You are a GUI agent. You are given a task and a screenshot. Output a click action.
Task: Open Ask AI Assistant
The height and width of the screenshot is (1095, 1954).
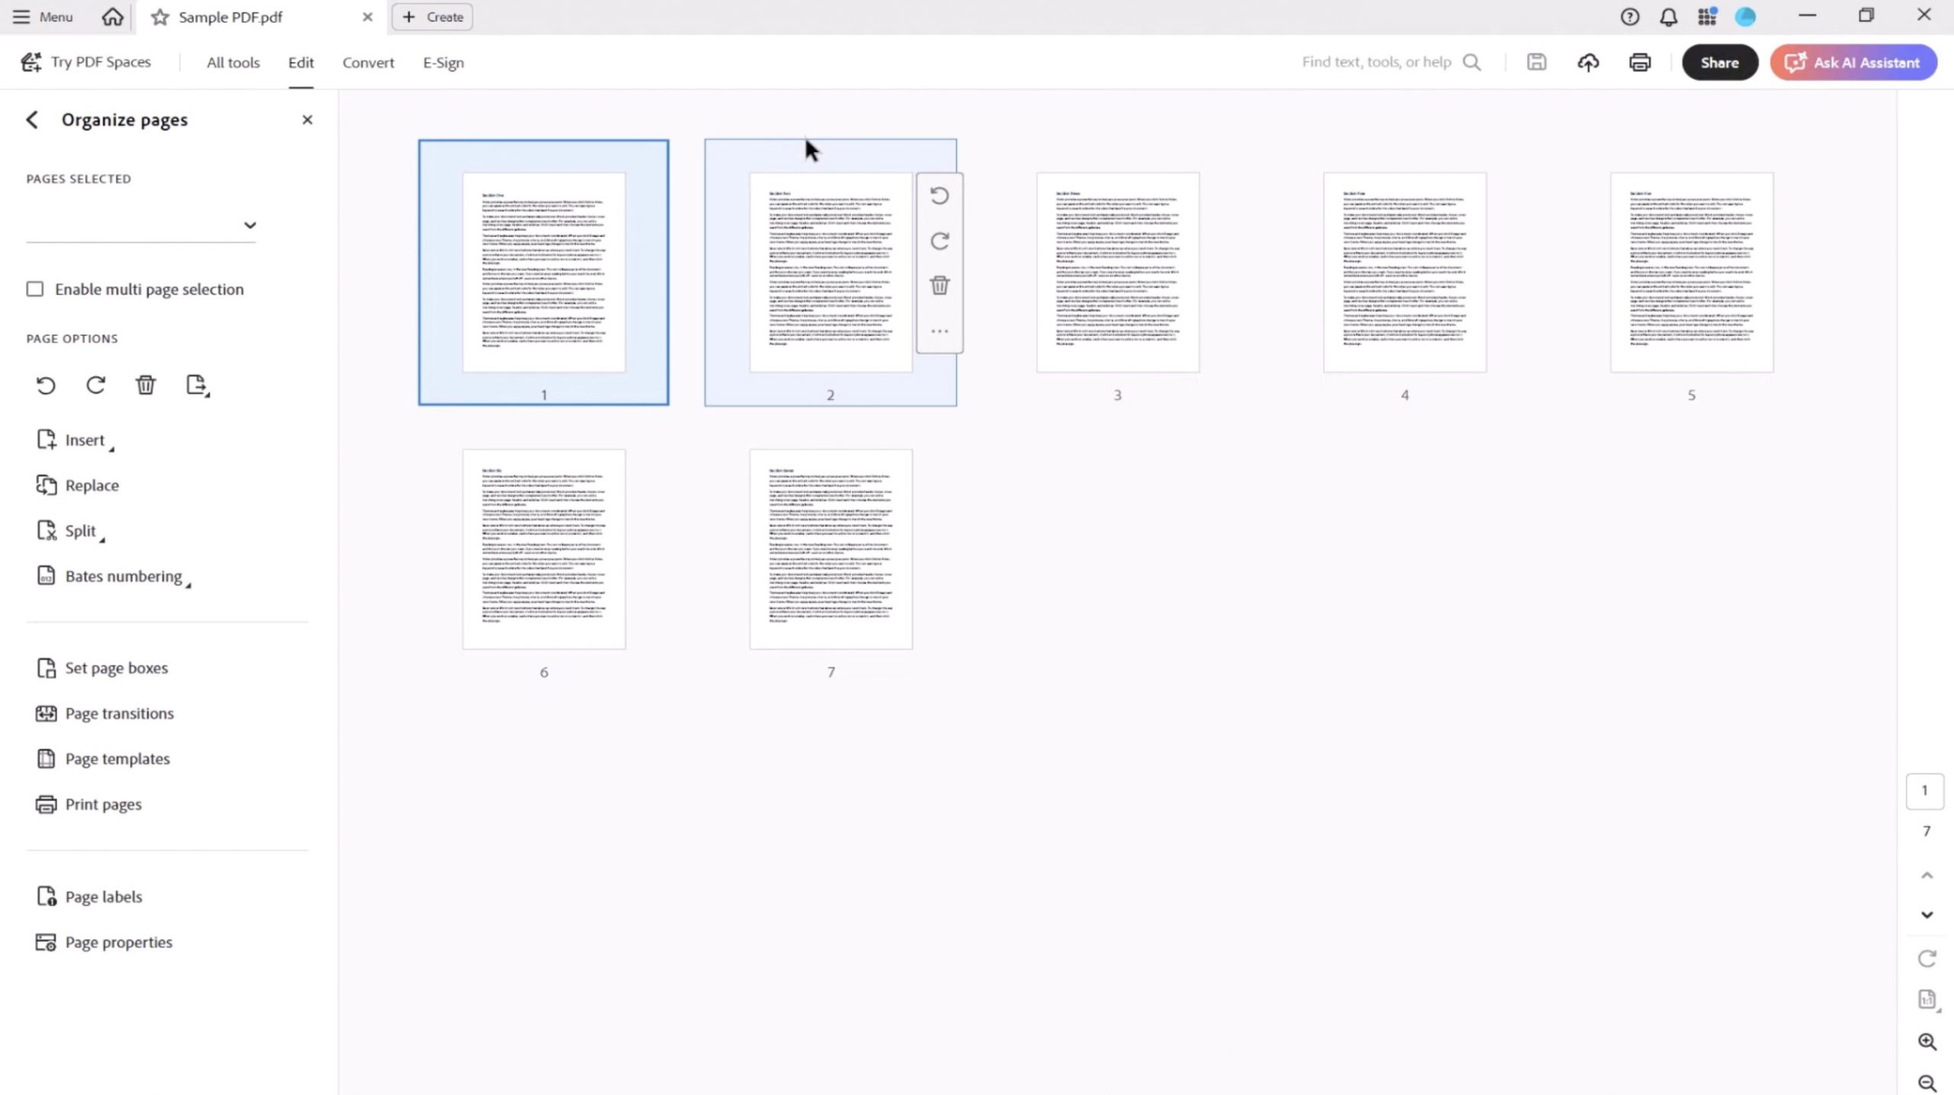coord(1853,63)
